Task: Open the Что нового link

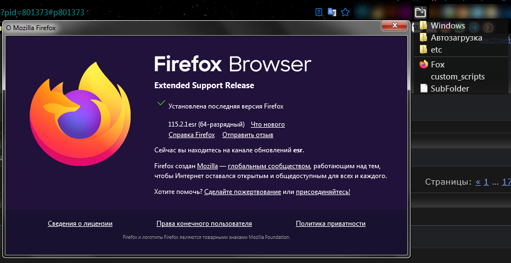Action: pos(268,125)
